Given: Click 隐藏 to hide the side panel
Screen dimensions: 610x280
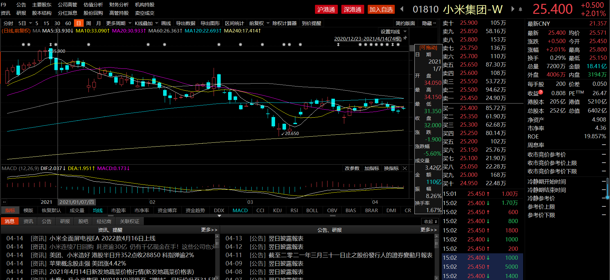Looking at the screenshot, I should [427, 23].
